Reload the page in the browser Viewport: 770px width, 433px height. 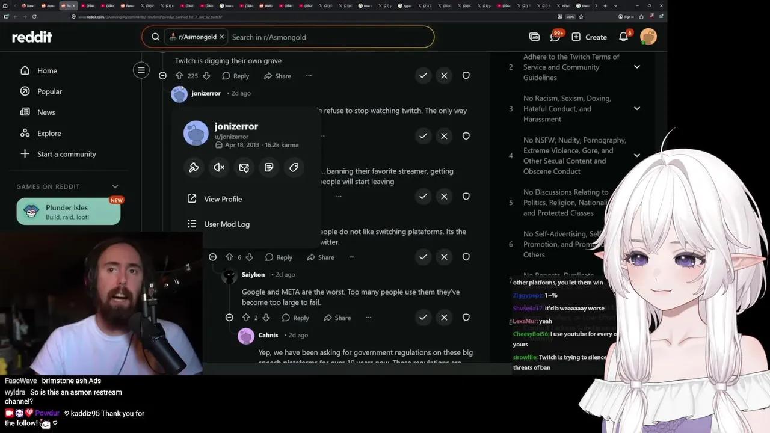[34, 17]
